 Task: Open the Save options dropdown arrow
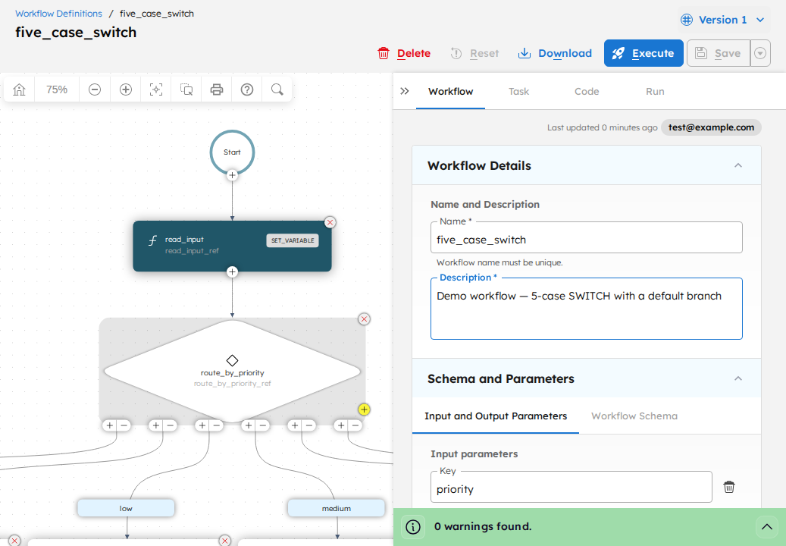tap(760, 53)
